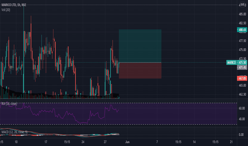The width and height of the screenshot is (248, 146).
Task: Click the 60.00 RSI axis value
Action: tap(242, 108)
